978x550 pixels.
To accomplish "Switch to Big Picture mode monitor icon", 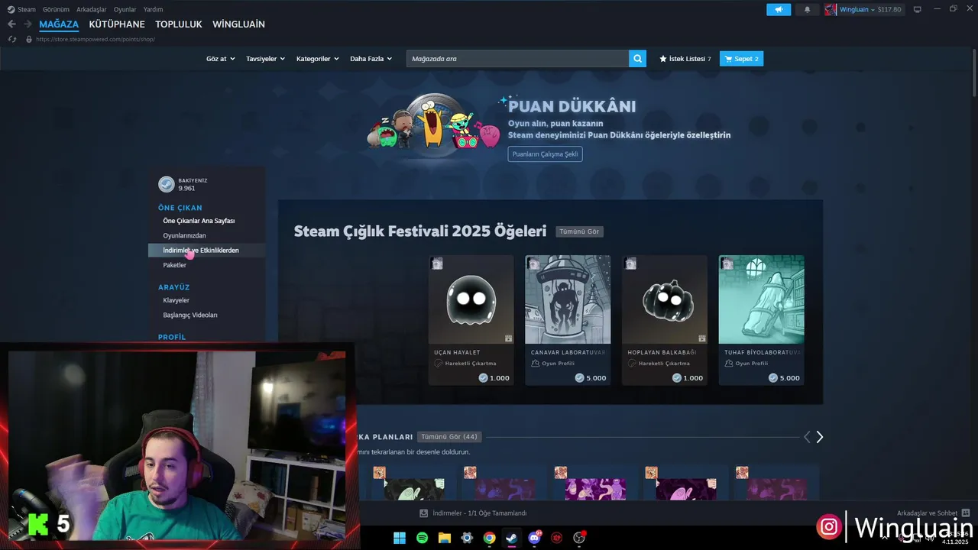I will click(x=918, y=9).
